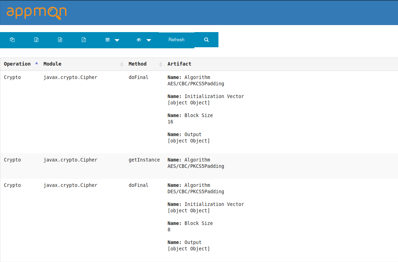Open the column visibility dropdown

coord(144,40)
